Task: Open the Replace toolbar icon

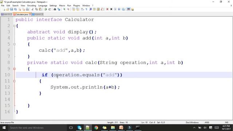Action: (x=59, y=9)
